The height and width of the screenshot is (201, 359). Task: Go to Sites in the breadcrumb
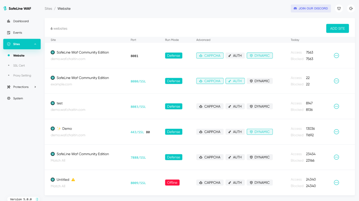[48, 8]
